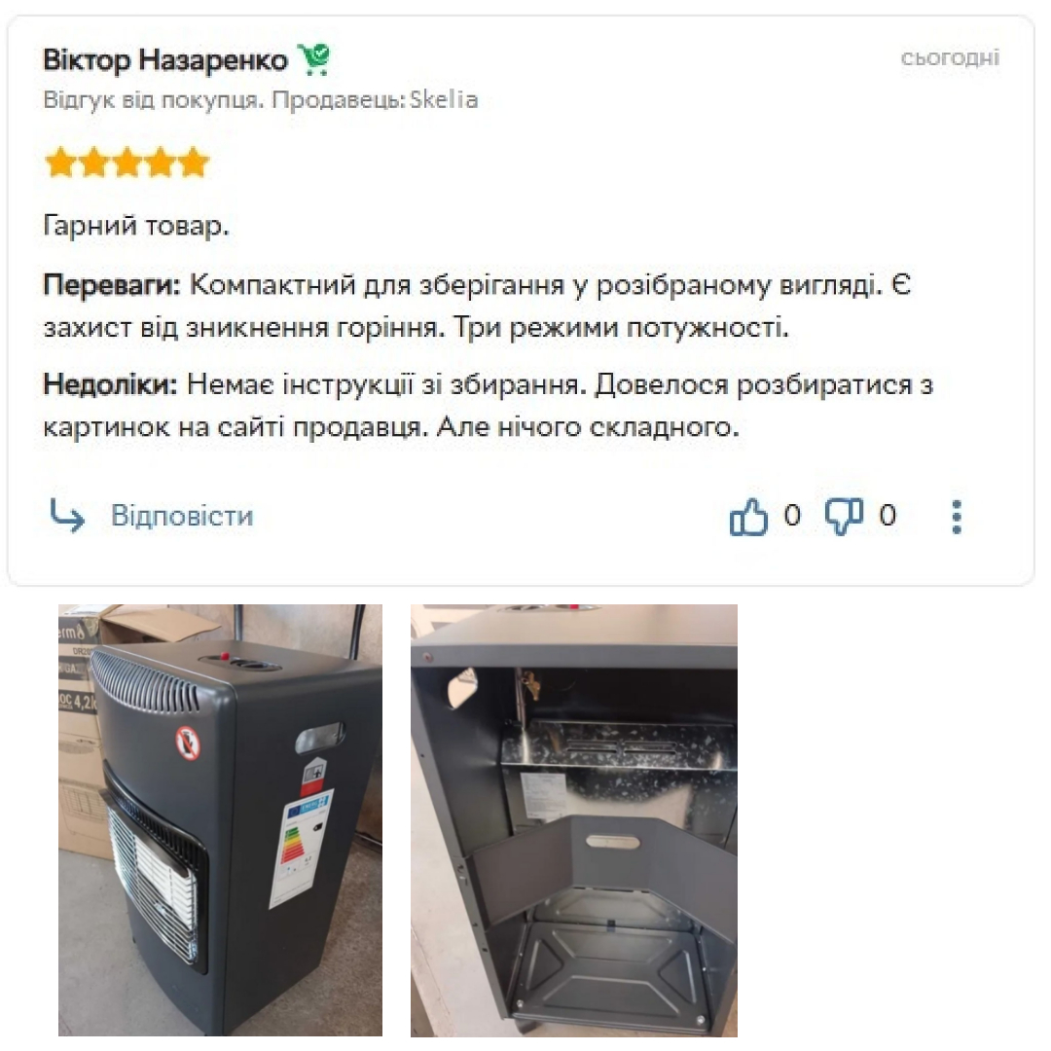Click the reply arrow icon

coord(67,516)
